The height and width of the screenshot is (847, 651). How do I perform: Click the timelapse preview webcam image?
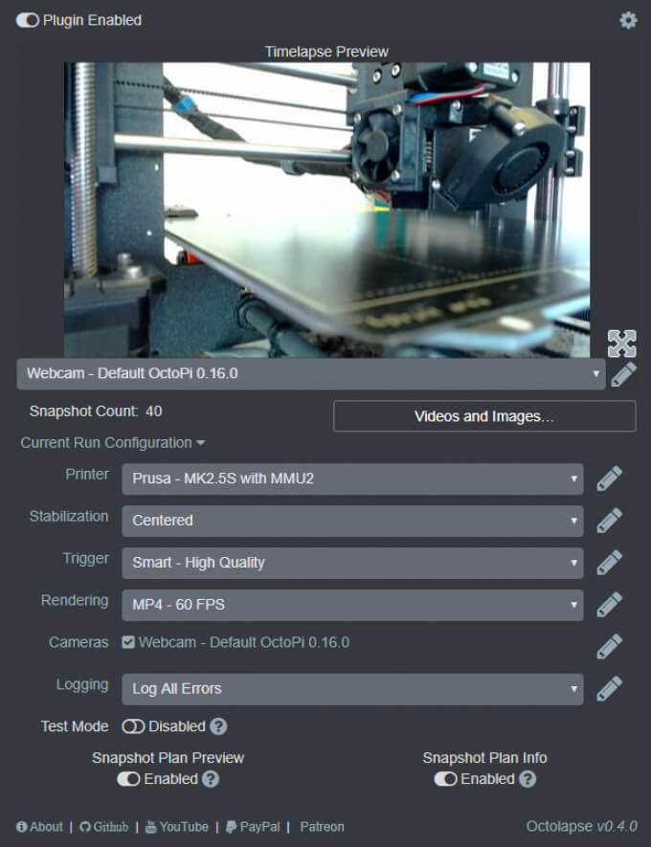326,210
